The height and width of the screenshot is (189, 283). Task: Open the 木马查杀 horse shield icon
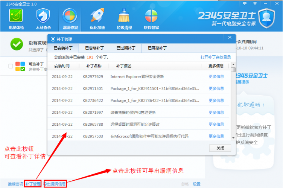click(43, 16)
